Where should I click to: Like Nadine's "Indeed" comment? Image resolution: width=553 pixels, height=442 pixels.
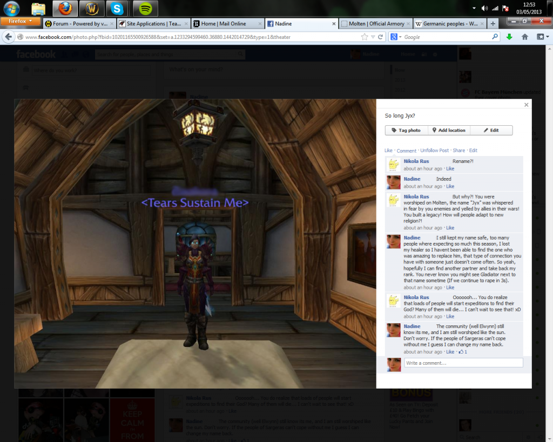pos(450,186)
